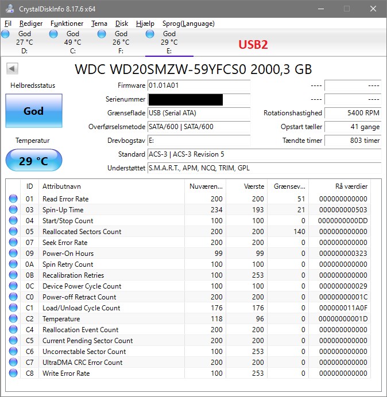Click status icon of Read Error Rate
The width and height of the screenshot is (387, 397).
pos(13,198)
